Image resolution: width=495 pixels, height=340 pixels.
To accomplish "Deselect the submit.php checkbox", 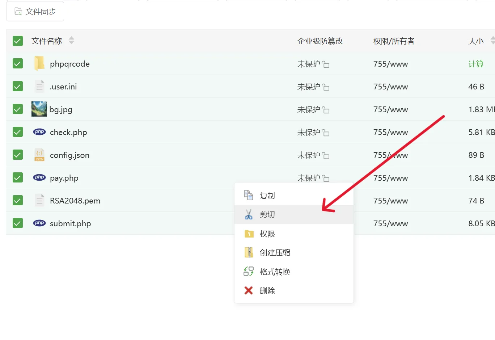I will point(18,223).
